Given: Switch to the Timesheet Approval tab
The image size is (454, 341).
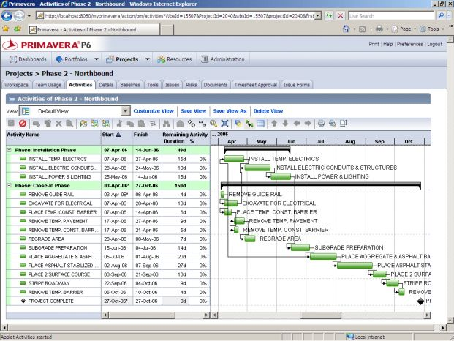Looking at the screenshot, I should pyautogui.click(x=256, y=85).
